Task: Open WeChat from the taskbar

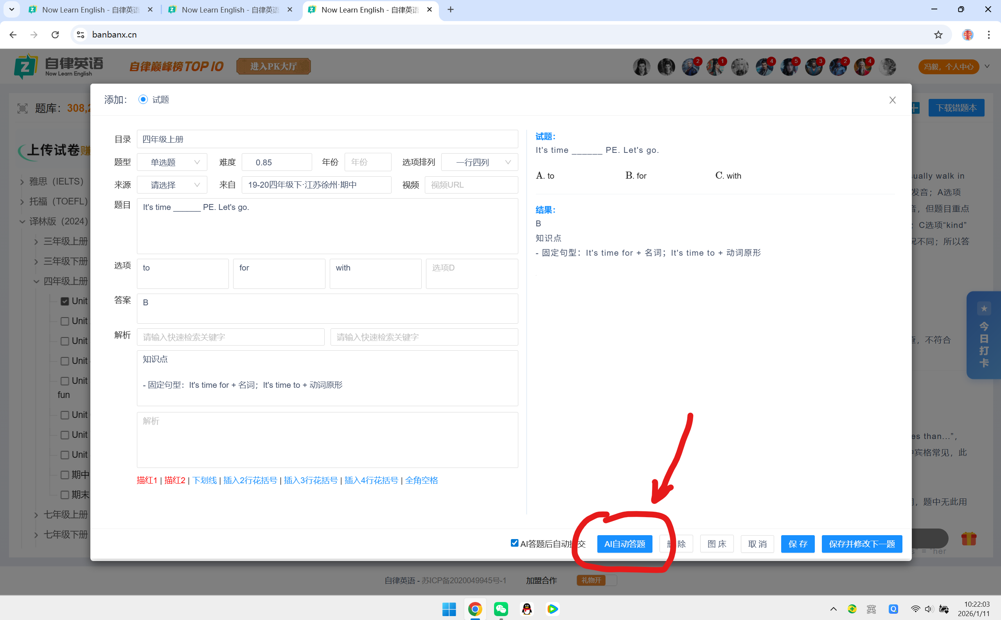Action: [501, 609]
